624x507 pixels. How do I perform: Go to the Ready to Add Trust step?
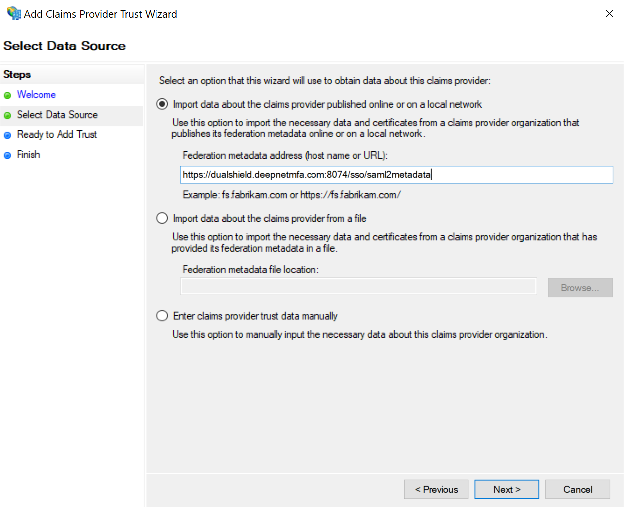(x=57, y=134)
